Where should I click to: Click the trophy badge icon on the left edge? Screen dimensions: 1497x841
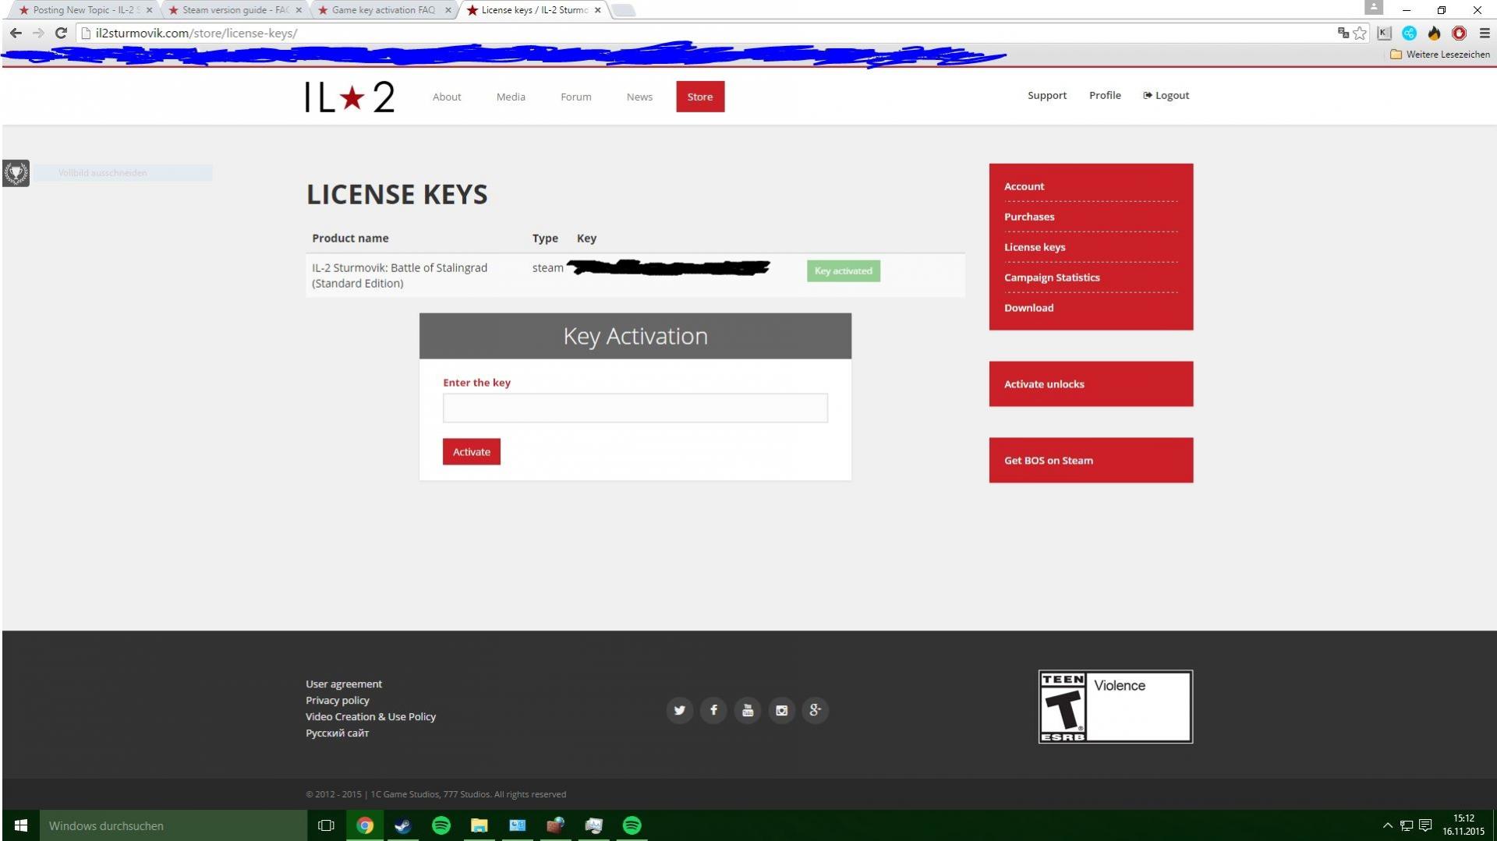tap(16, 173)
